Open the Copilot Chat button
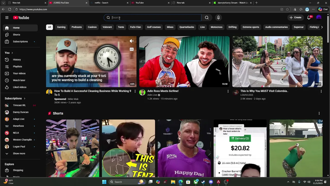 (323, 9)
